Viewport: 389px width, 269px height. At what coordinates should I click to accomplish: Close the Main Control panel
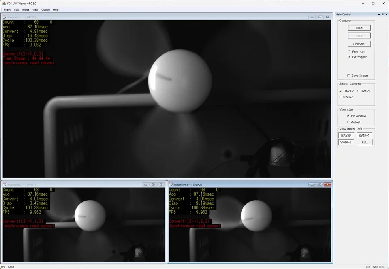coord(386,15)
